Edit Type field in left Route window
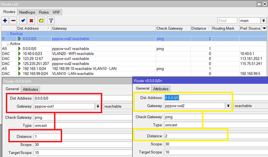268x157 pixels. click(x=83, y=126)
